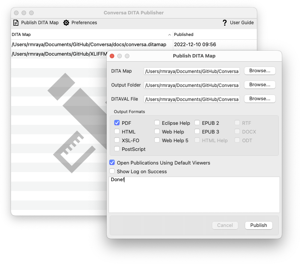Browse for the DITA Map file

260,71
